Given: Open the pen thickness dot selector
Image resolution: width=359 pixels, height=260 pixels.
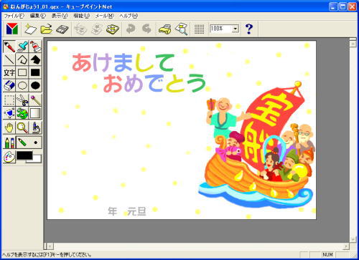Looking at the screenshot, I should pyautogui.click(x=35, y=143).
